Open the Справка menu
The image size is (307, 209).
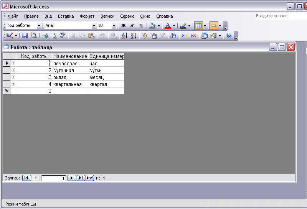pos(165,16)
